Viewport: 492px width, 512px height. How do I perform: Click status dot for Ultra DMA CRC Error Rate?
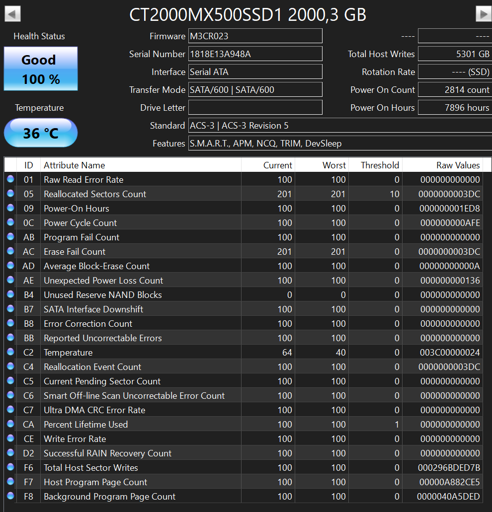10,409
